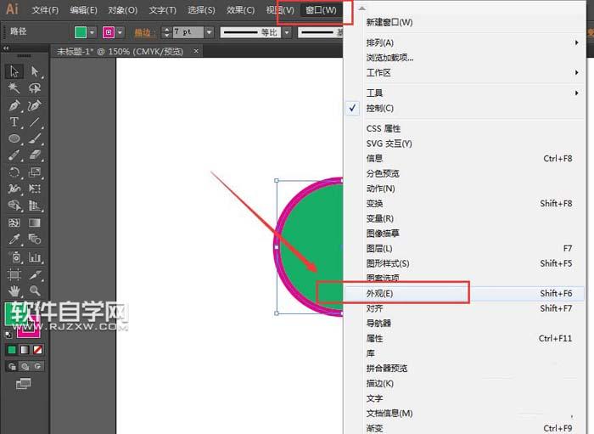Apply solid Color mode button
Viewport: 594px width, 434px height.
[x=12, y=349]
